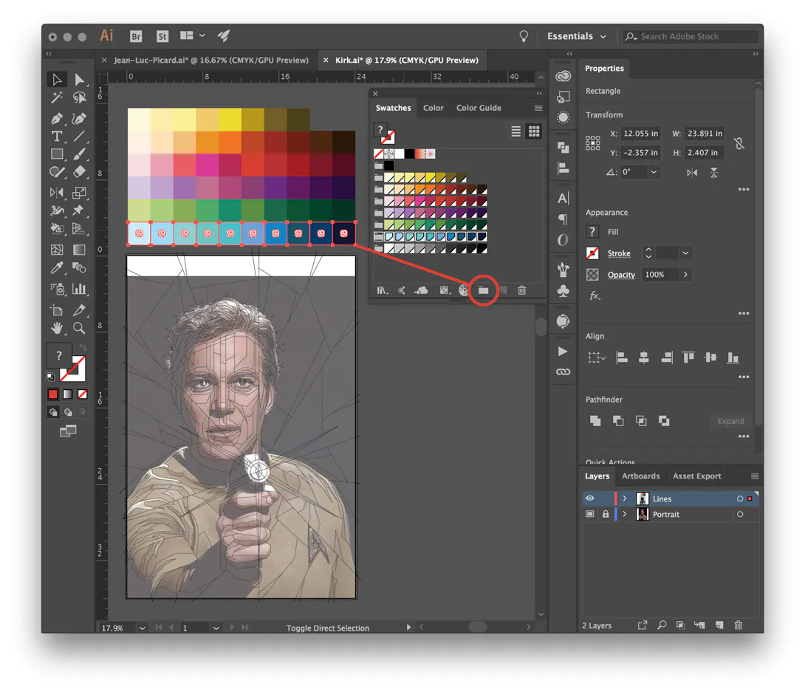Switch Swatches panel to thumbnail view

534,131
